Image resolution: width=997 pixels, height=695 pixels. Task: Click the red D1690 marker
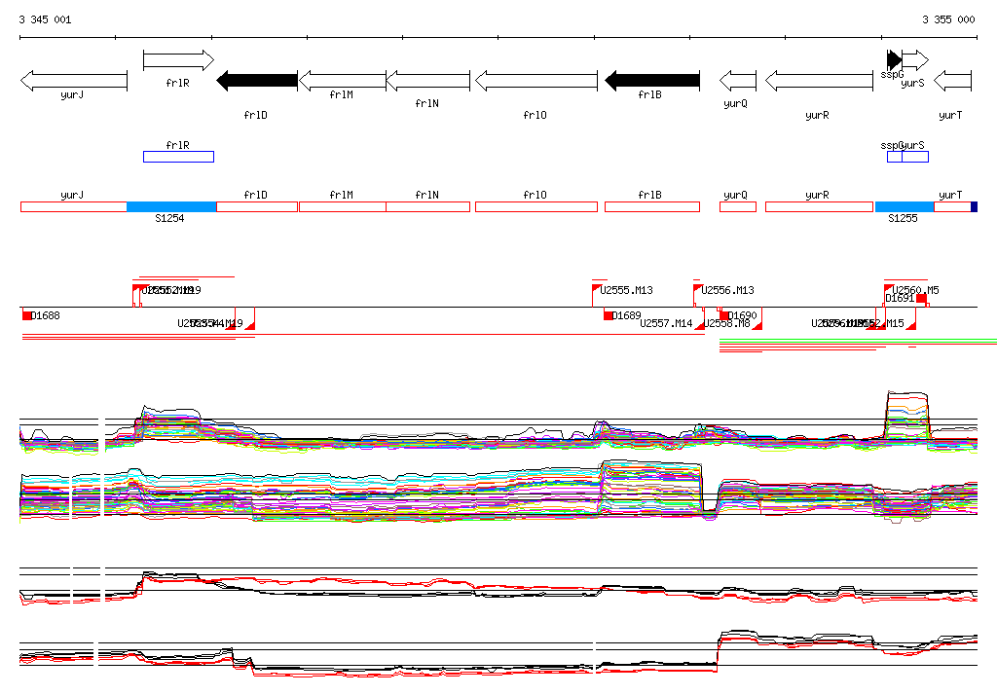[724, 315]
